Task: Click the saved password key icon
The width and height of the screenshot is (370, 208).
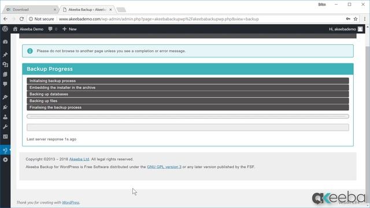Action: click(348, 19)
